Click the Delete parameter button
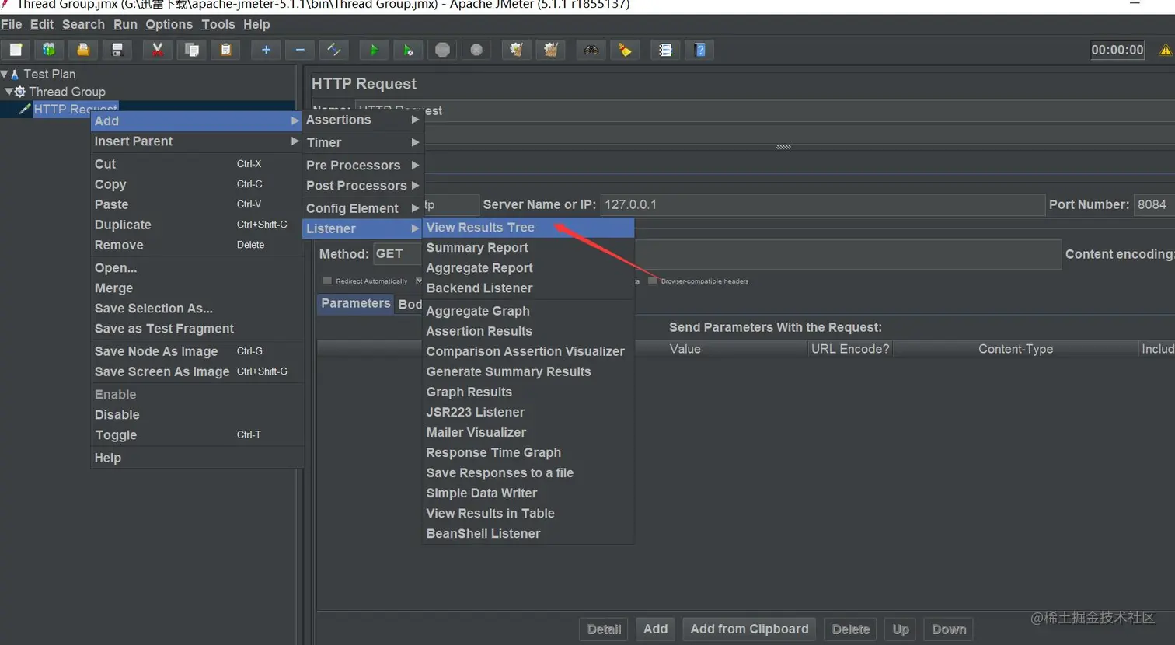The height and width of the screenshot is (645, 1175). [851, 629]
